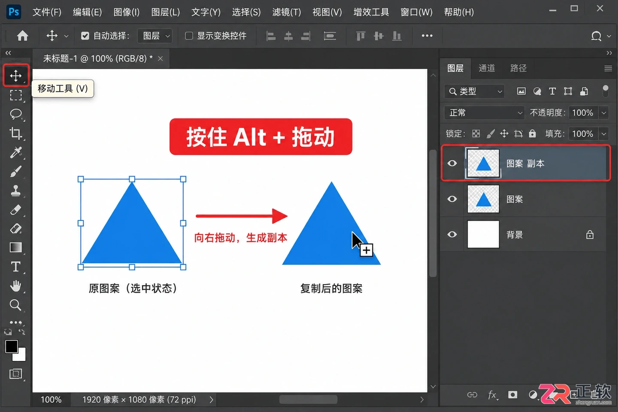Select the Move tool in the toolbox
Screen dimensions: 618x412
click(16, 76)
